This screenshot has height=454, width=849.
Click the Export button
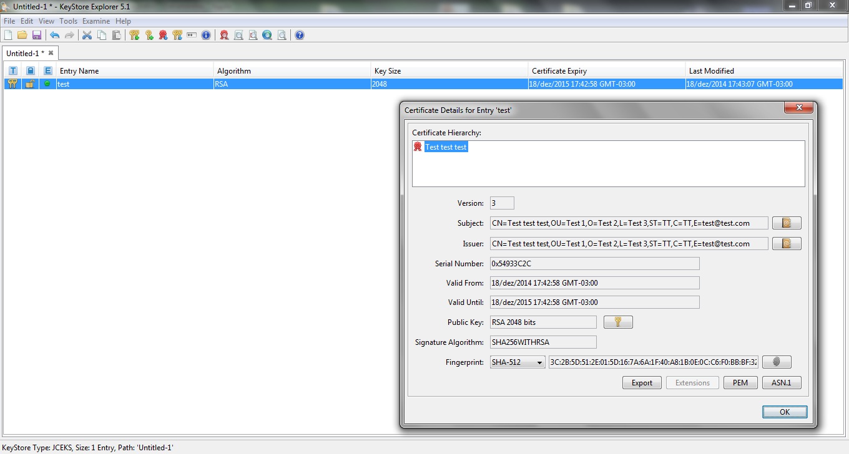[642, 383]
